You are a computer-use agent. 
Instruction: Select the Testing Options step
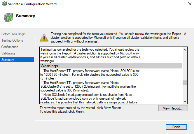point(12,40)
